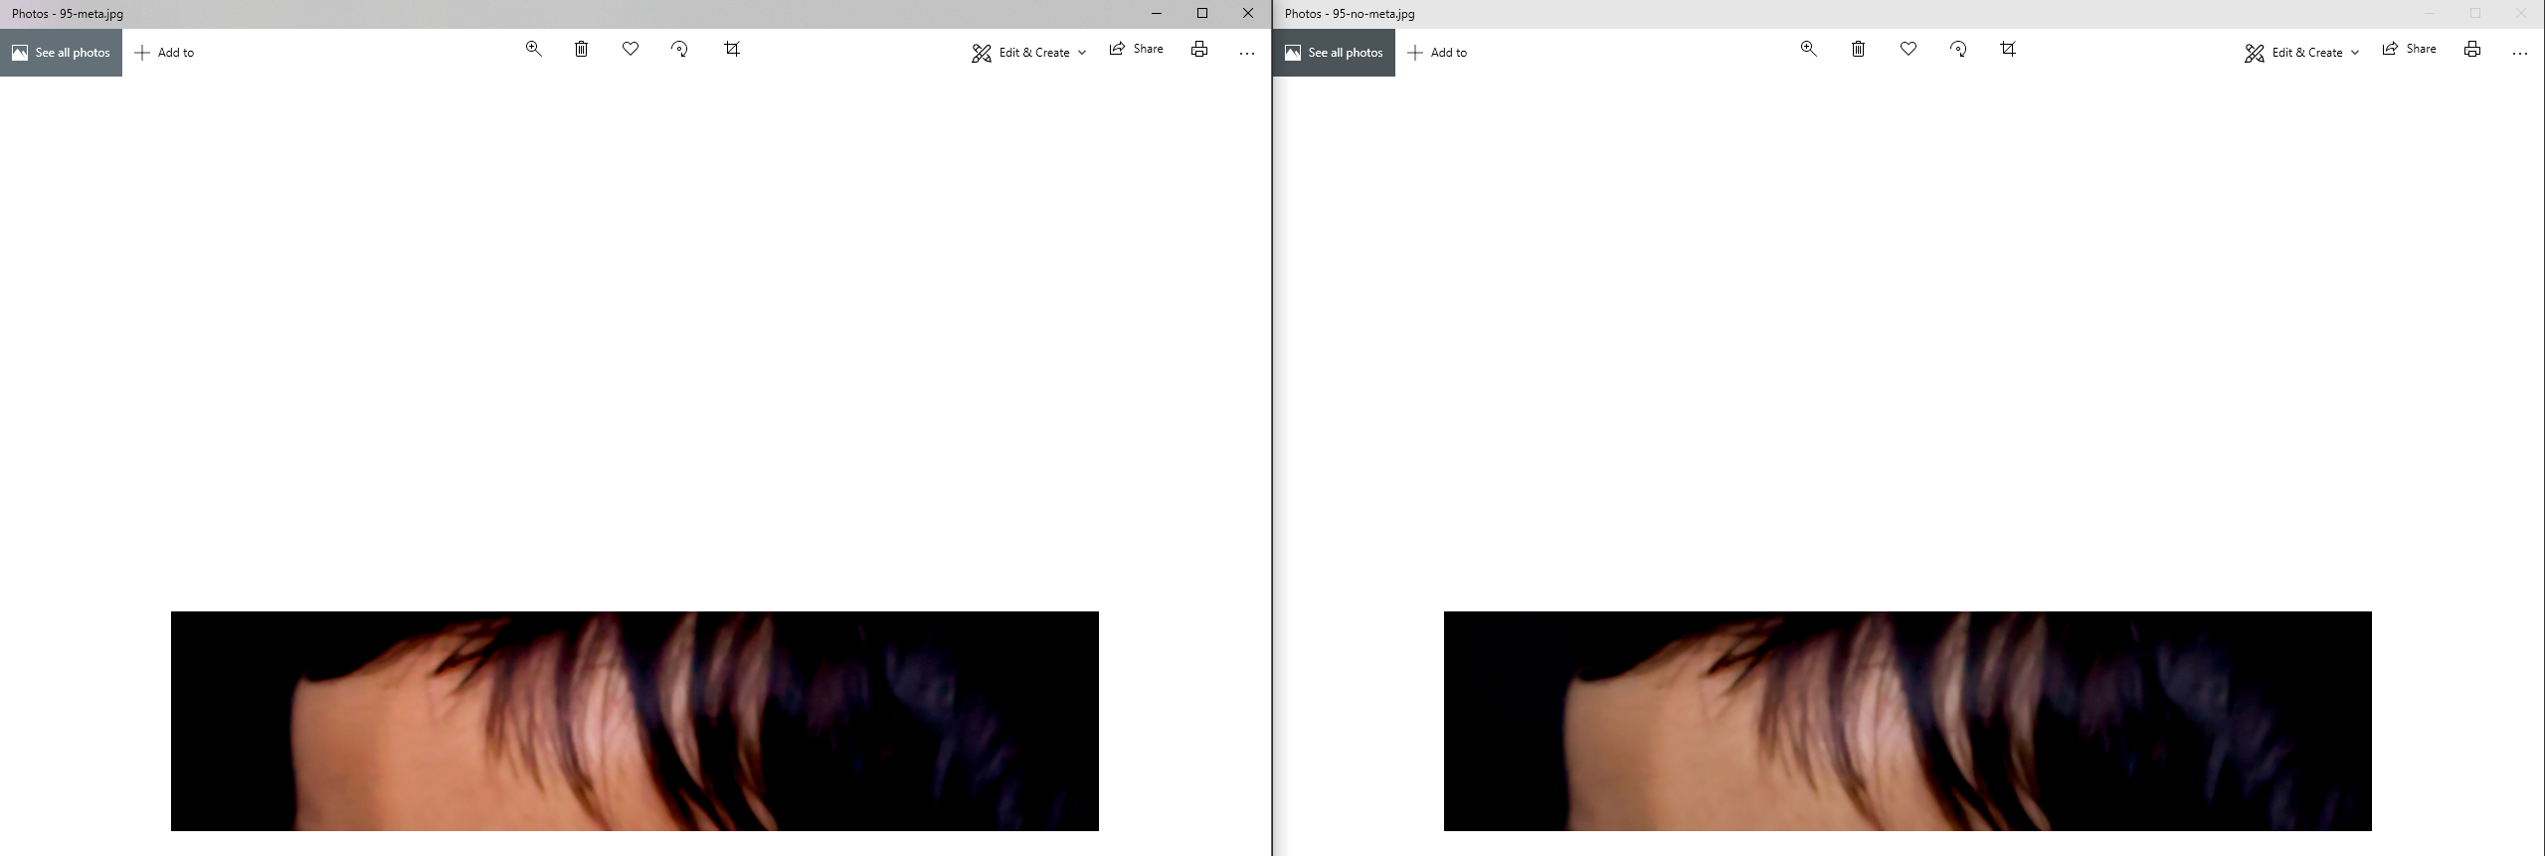Print photo from 95-no-meta.jpg window
The image size is (2545, 856).
2472,49
